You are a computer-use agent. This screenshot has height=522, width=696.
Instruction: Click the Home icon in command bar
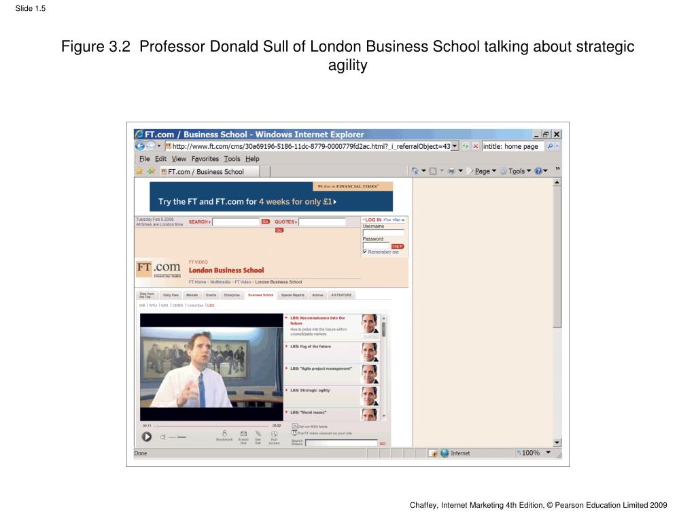415,171
